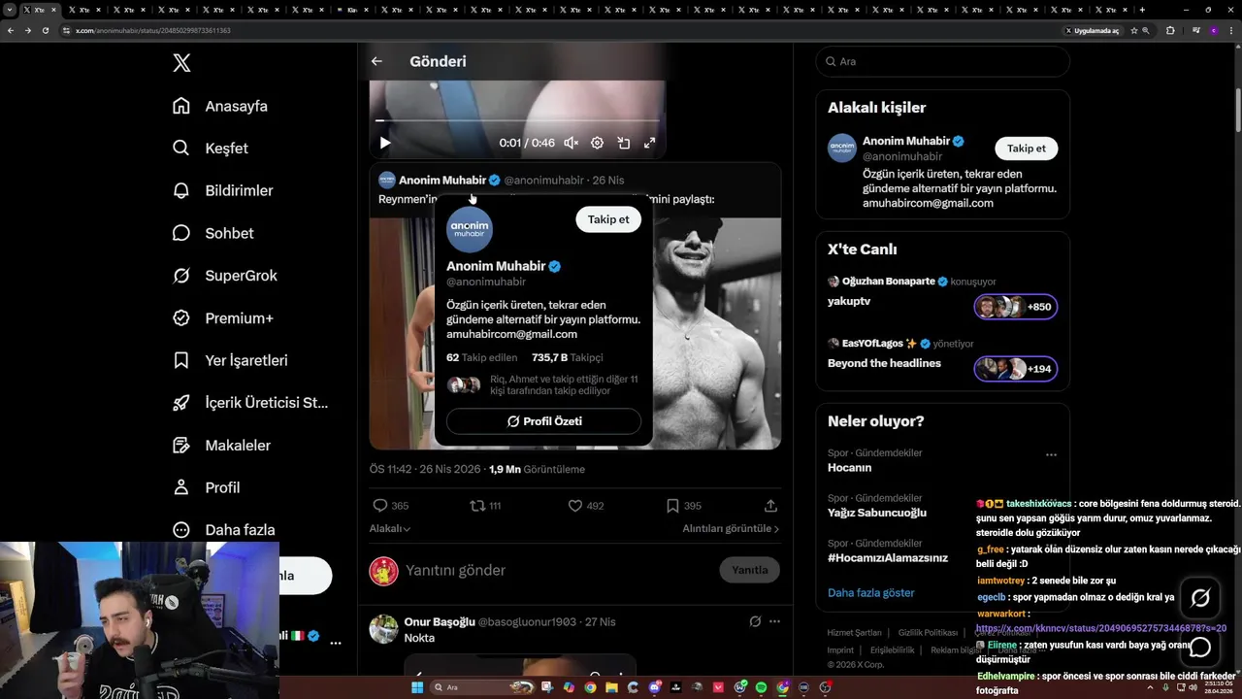Open #HocamızıAlamazsınız trend
The height and width of the screenshot is (699, 1242).
[888, 558]
